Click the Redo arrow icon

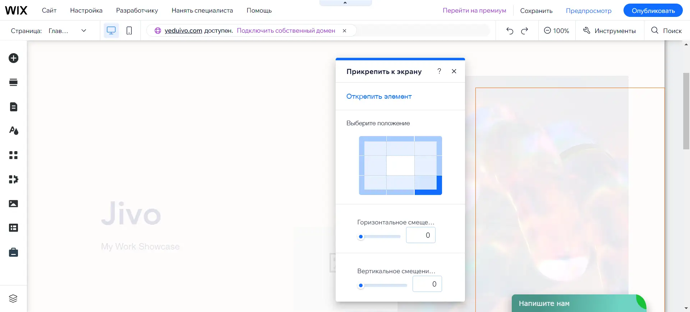pos(525,31)
